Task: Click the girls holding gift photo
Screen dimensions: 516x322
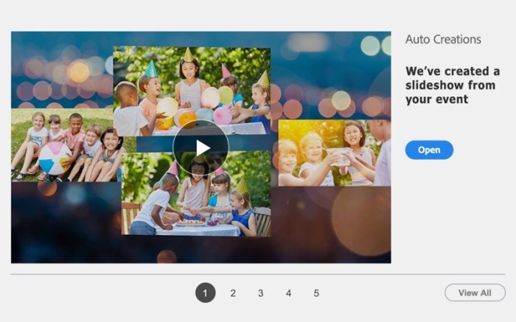Action: [335, 153]
